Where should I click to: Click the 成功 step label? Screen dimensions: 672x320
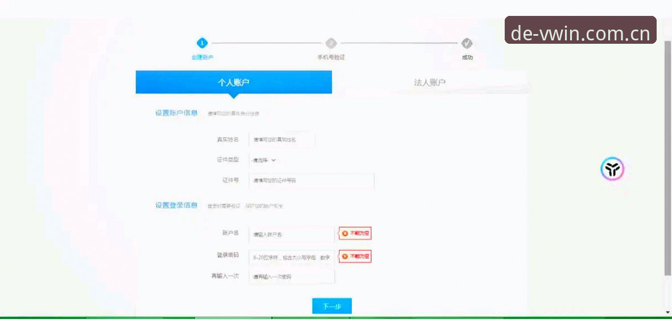(x=467, y=57)
